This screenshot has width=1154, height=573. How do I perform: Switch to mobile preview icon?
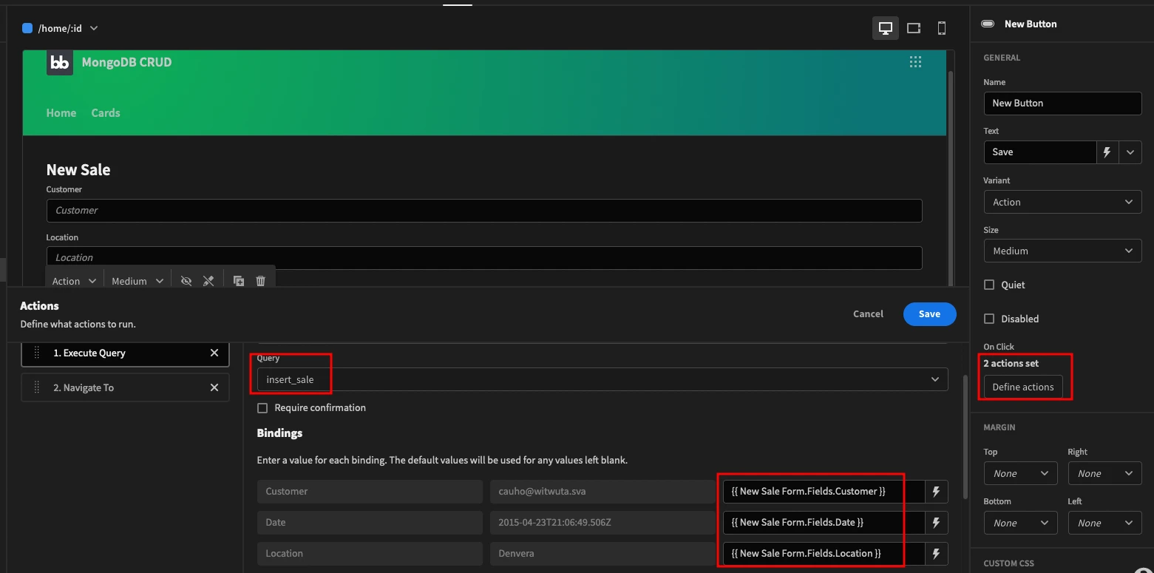pos(942,28)
